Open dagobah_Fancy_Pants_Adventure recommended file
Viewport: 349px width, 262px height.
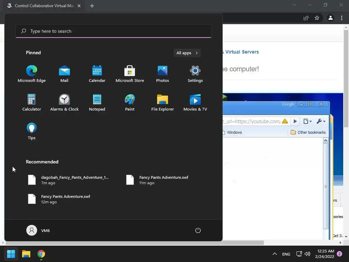69,180
